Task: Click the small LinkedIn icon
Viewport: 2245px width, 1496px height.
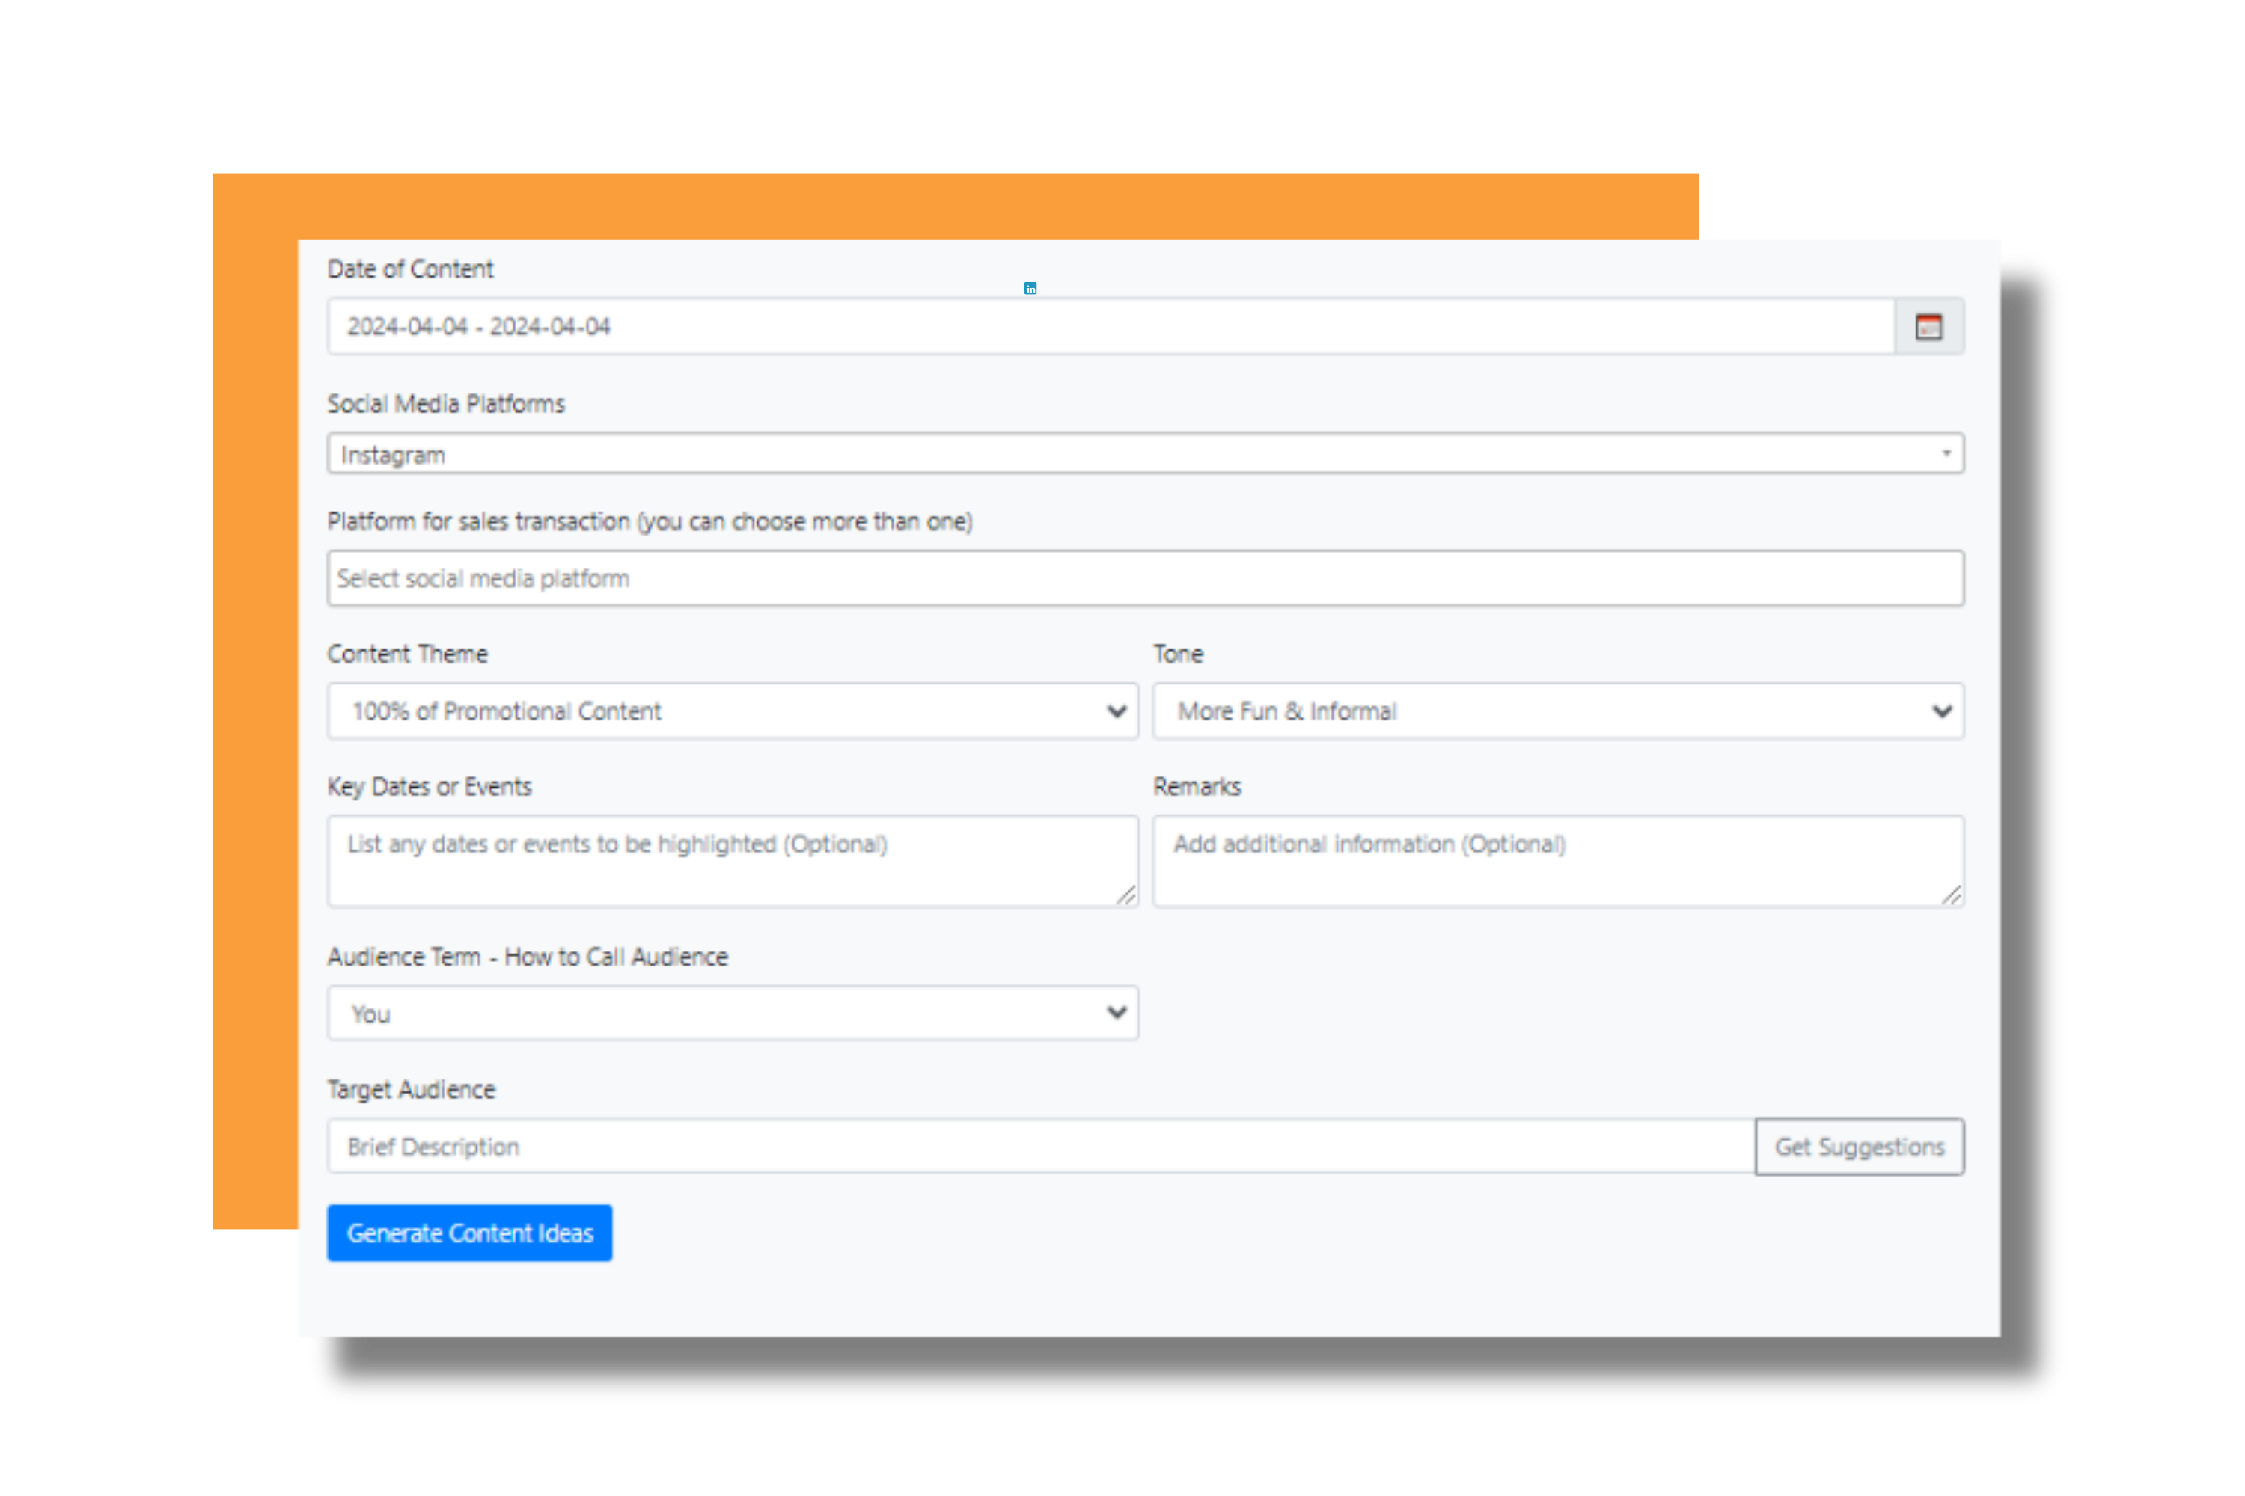Action: click(1030, 288)
